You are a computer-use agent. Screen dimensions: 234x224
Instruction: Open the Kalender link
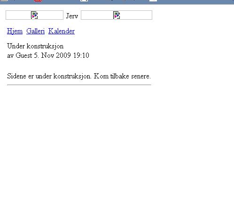tap(62, 31)
